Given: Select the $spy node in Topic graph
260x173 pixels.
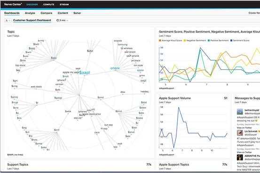Looking at the screenshot, I should pos(54,58).
